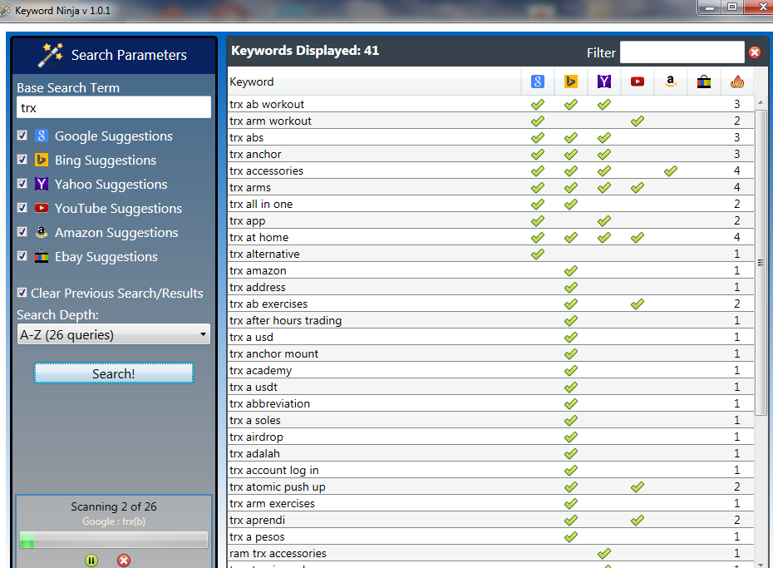Image resolution: width=773 pixels, height=568 pixels.
Task: Click the Keyword column header
Action: coord(374,81)
